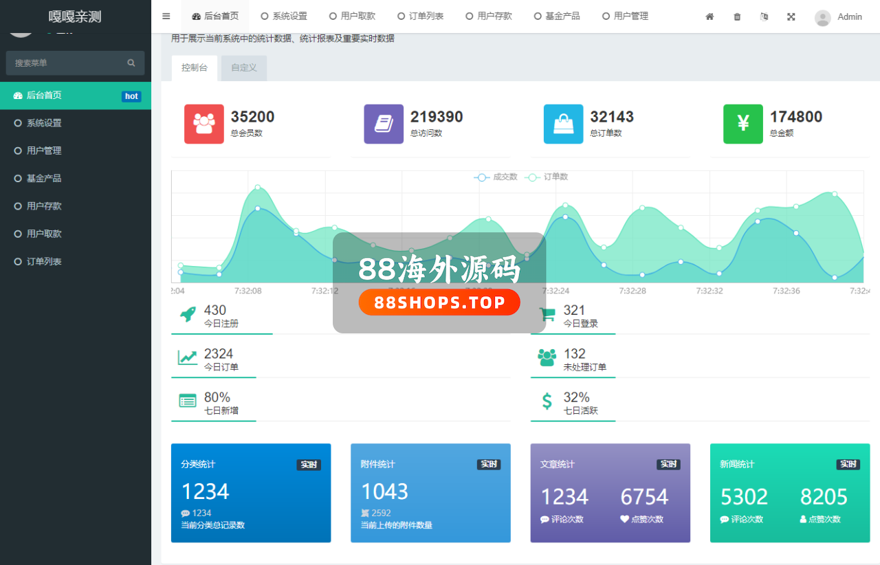Click the language translate icon
This screenshot has height=565, width=880.
pos(764,16)
